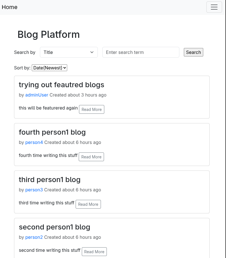Click the "second person1 blog" title

pos(55,227)
